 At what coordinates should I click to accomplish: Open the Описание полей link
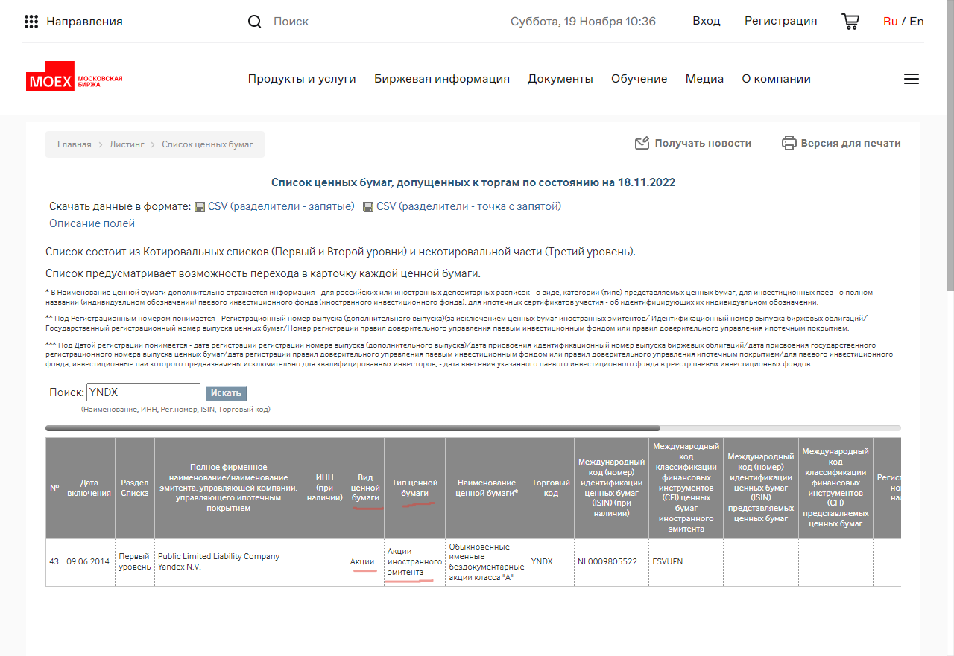[92, 223]
